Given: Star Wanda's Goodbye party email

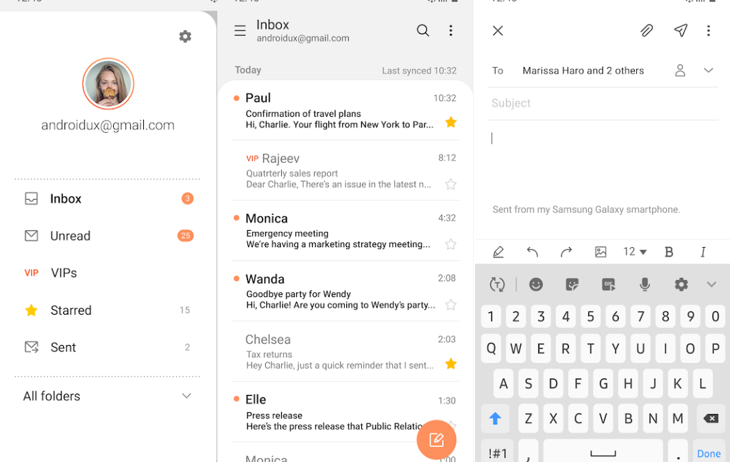Looking at the screenshot, I should 450,305.
